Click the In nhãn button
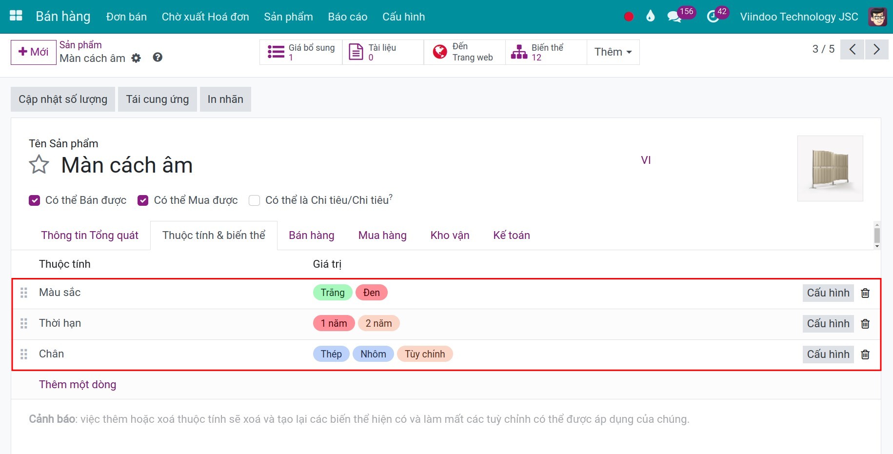The image size is (893, 454). pos(225,99)
